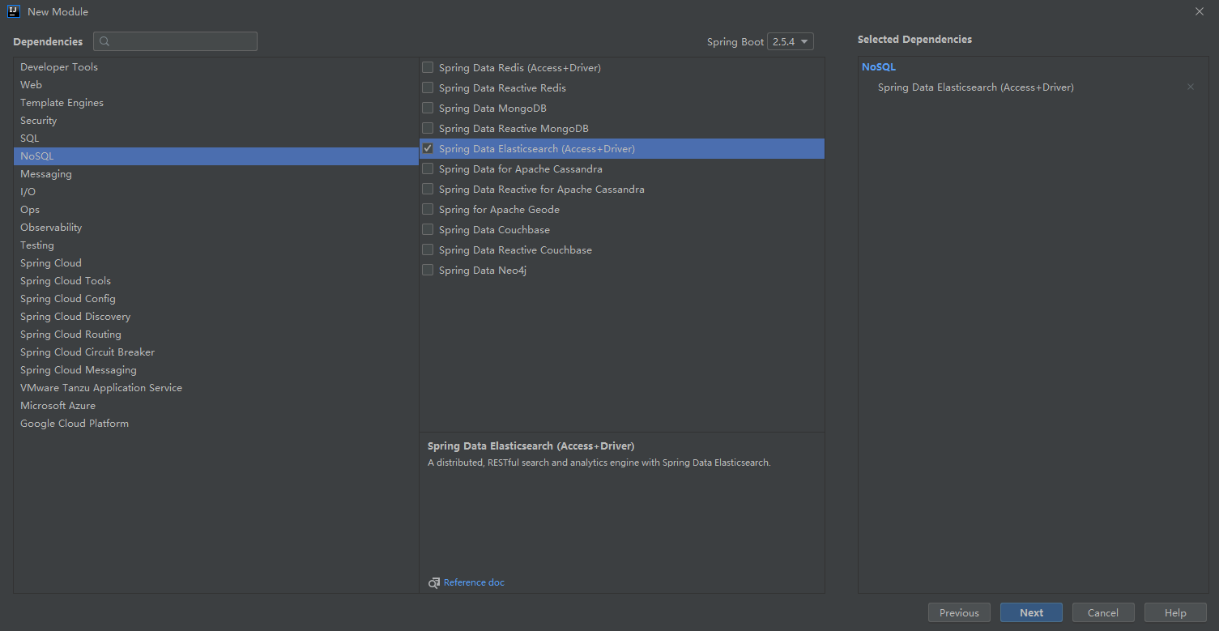The image size is (1219, 631).
Task: Open the Observability category
Action: coord(215,227)
